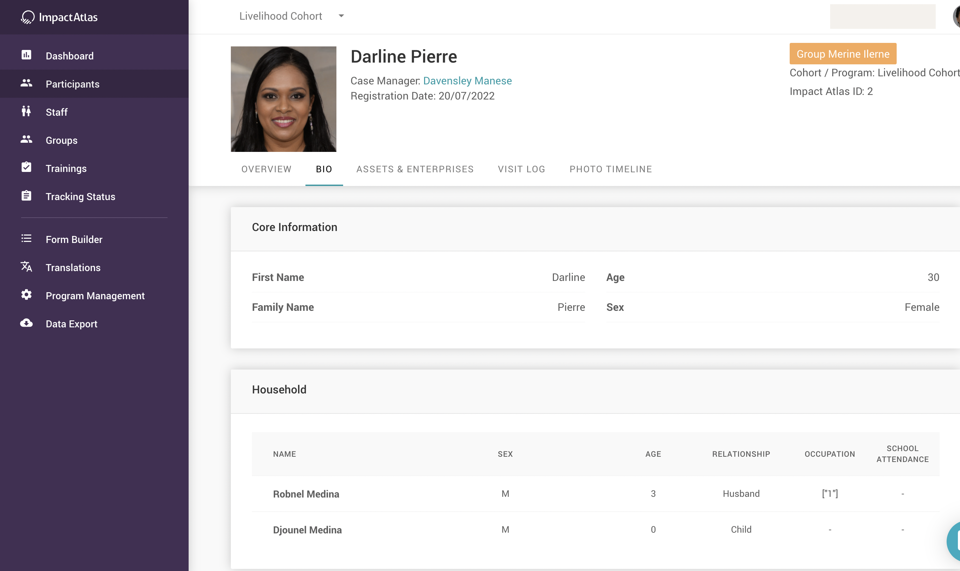
Task: Click the Data Export cloud download icon
Action: [x=26, y=323]
